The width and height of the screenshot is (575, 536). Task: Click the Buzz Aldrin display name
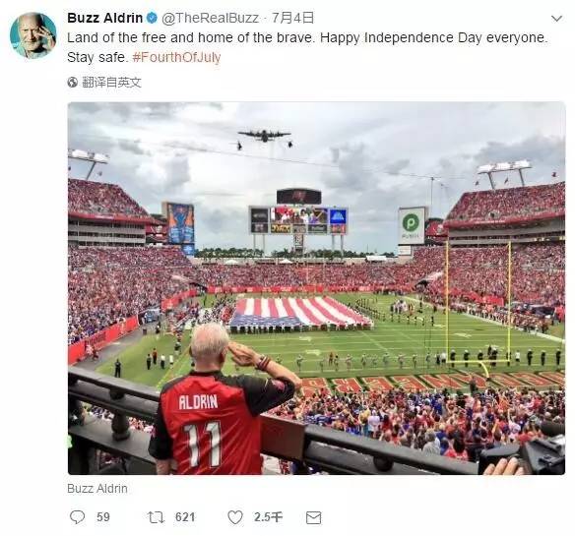click(105, 18)
